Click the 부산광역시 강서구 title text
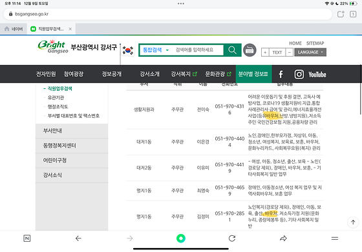Image resolution: width=362 pixels, height=252 pixels. 94,48
